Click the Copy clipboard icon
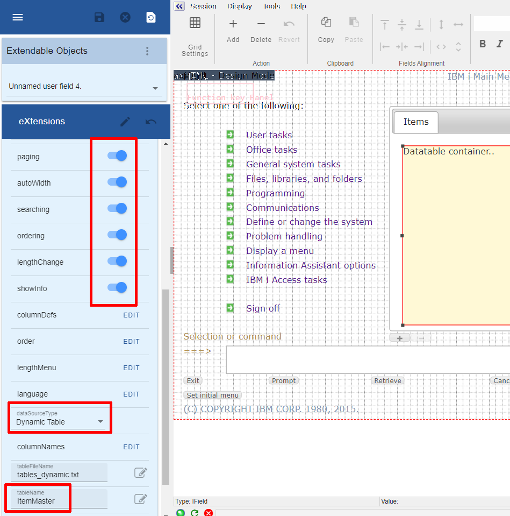510x516 pixels. 326,23
